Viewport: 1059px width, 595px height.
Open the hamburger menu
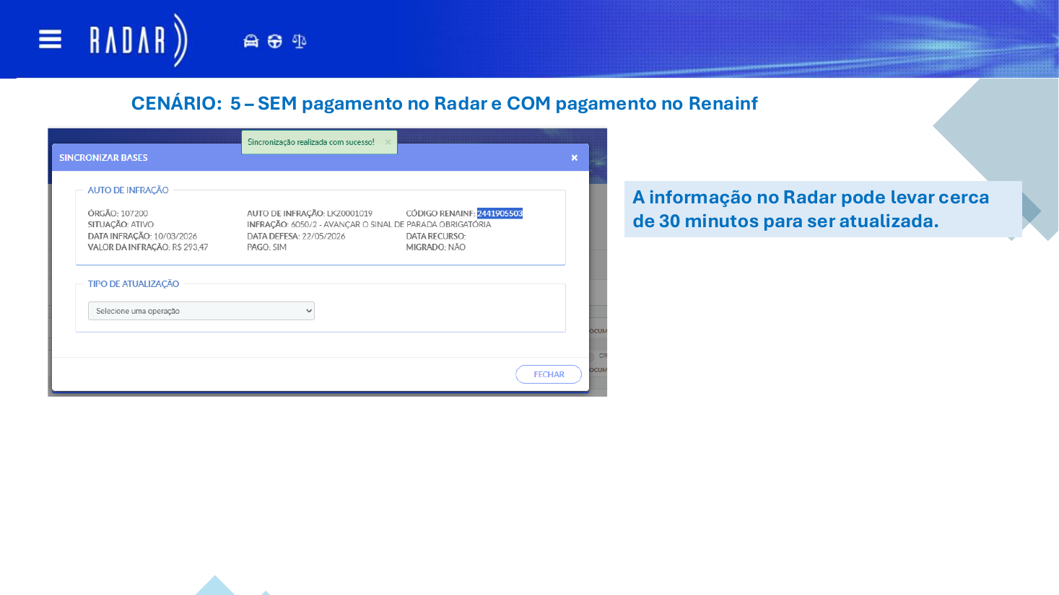click(x=50, y=39)
